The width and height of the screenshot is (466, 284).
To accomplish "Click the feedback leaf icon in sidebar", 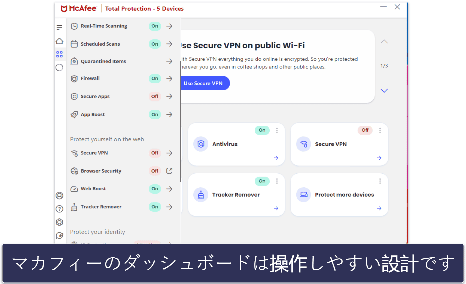I will click(59, 236).
